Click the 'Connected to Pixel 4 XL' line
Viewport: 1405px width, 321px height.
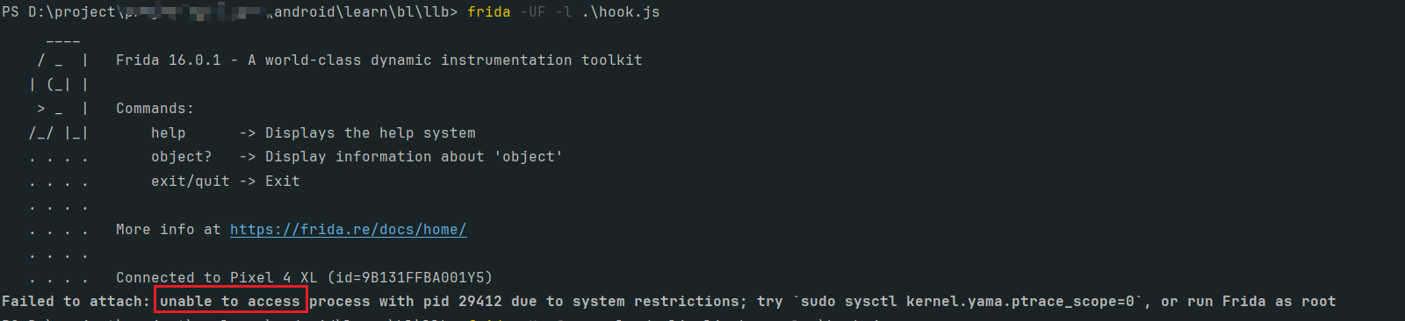pyautogui.click(x=217, y=278)
